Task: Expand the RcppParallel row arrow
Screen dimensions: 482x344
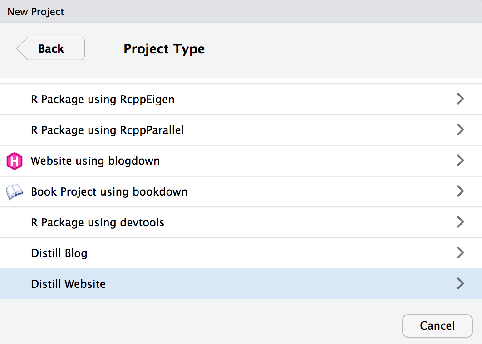Action: 460,130
